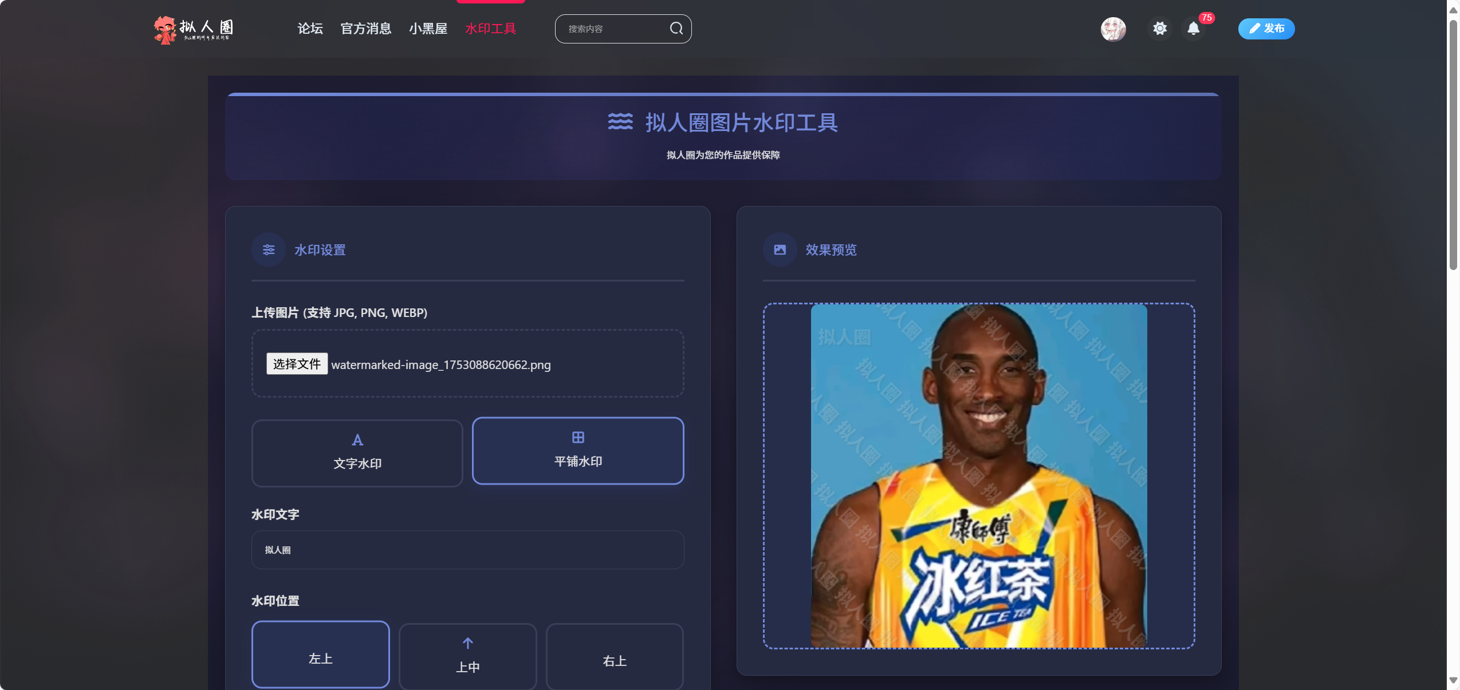This screenshot has height=690, width=1460.
Task: Open the settings gear icon
Action: pos(1159,29)
